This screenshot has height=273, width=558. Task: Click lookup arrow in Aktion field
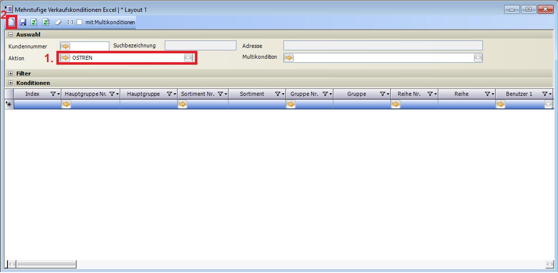[x=65, y=58]
